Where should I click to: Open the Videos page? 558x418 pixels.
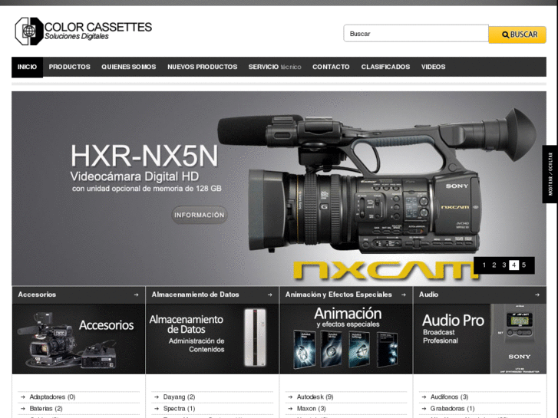click(x=433, y=67)
